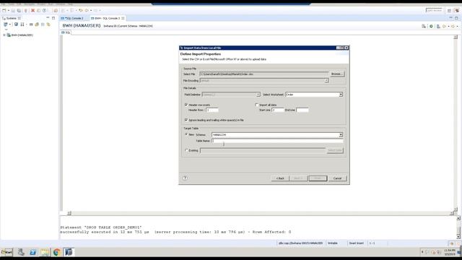Viewport: 462px width, 260px height.
Task: Click the Windows Start button
Action: click(6, 252)
